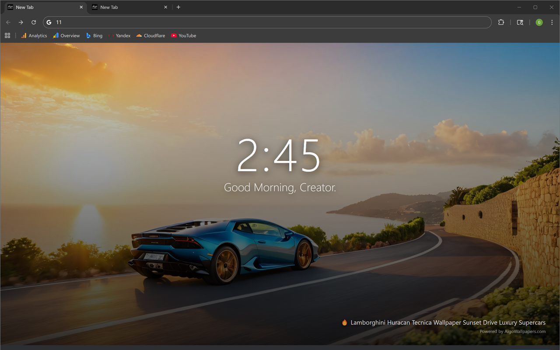Open the Bing bookmark
The image size is (560, 350).
(x=94, y=35)
